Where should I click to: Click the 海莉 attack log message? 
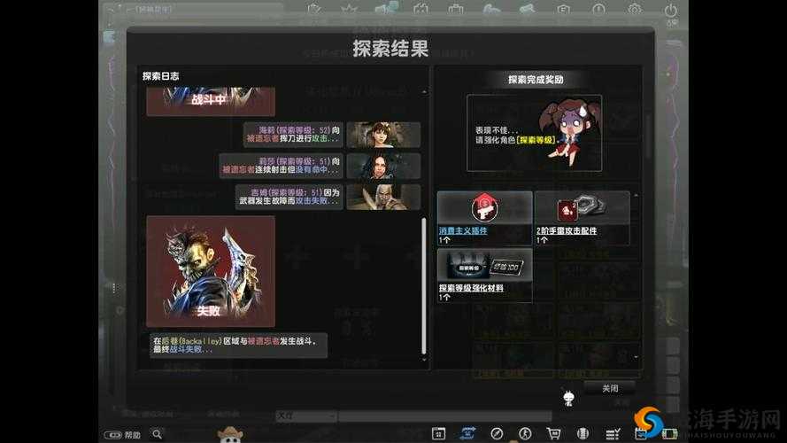[x=294, y=135]
